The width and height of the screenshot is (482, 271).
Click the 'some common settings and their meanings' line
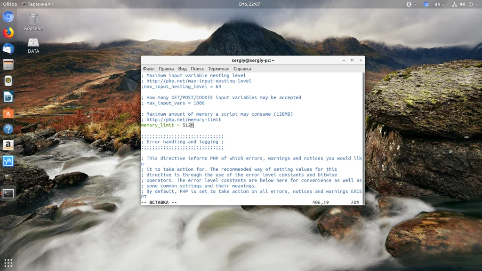[199, 186]
